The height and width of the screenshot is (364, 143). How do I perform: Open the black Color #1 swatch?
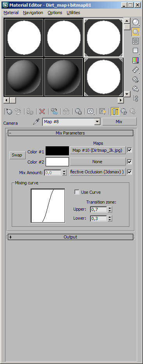tap(57, 151)
